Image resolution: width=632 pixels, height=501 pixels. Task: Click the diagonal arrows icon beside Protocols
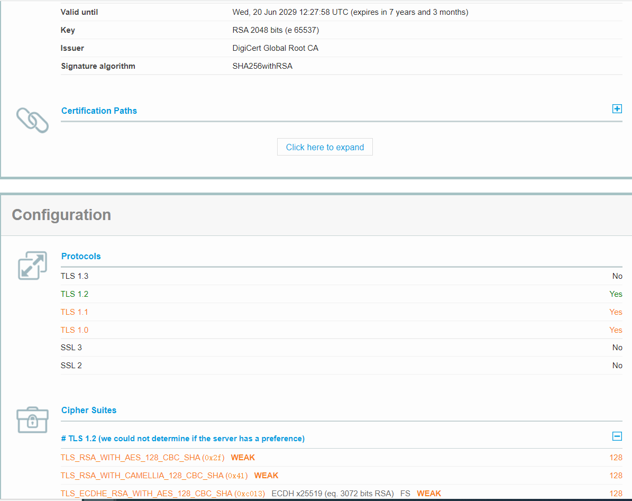pyautogui.click(x=32, y=265)
